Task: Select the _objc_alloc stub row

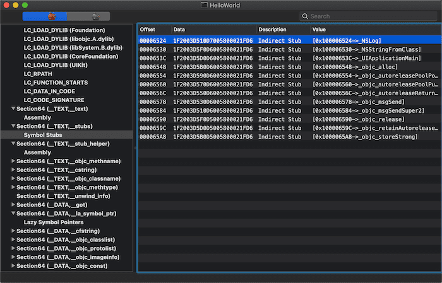Action: (x=290, y=67)
